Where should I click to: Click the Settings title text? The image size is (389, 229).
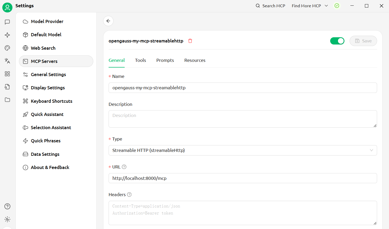[x=25, y=6]
